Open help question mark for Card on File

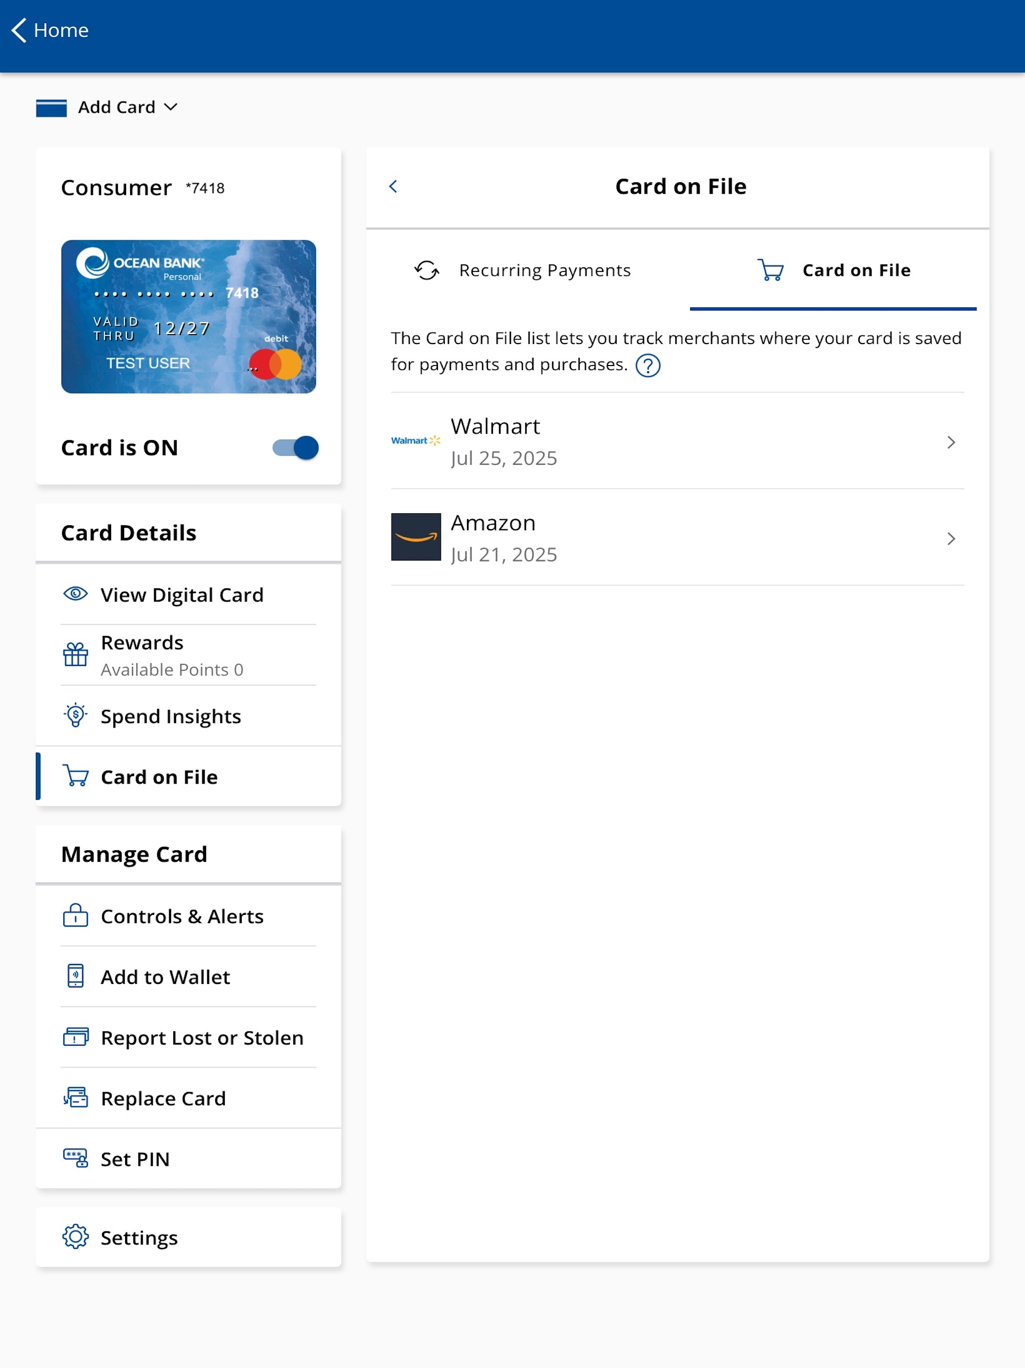tap(648, 366)
